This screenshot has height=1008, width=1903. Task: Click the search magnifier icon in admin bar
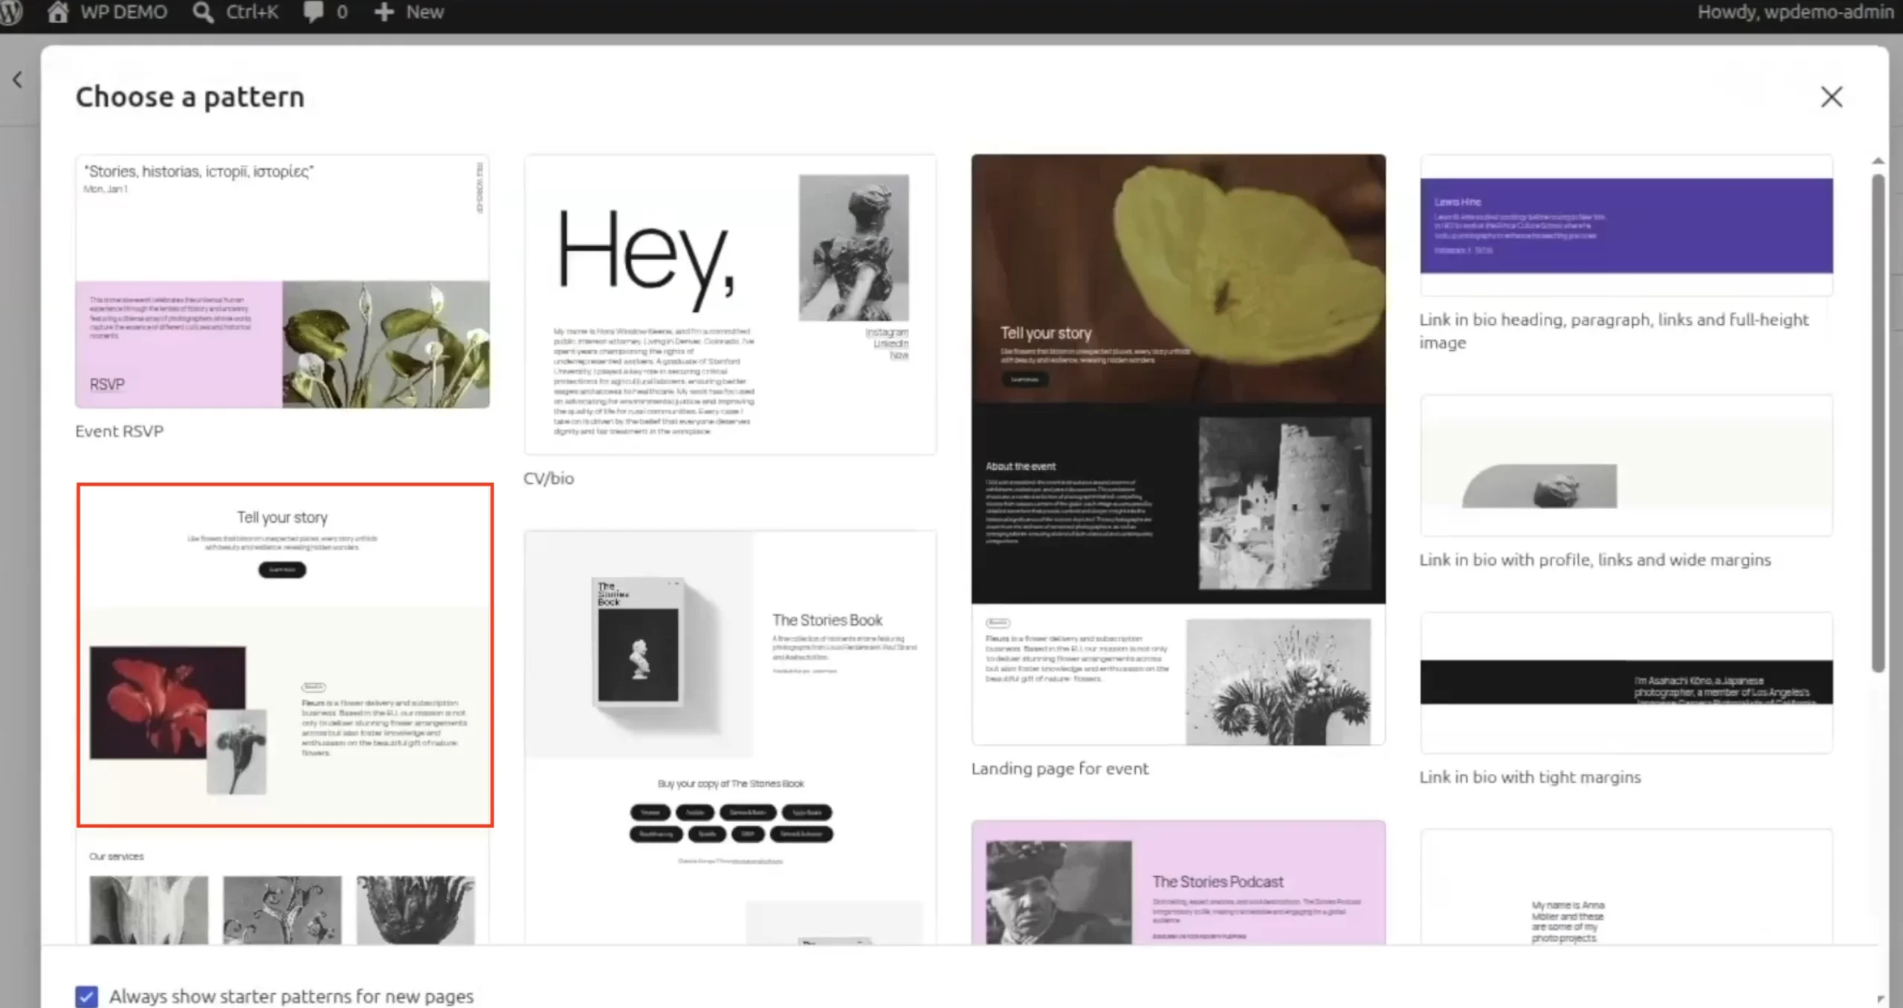click(x=203, y=12)
